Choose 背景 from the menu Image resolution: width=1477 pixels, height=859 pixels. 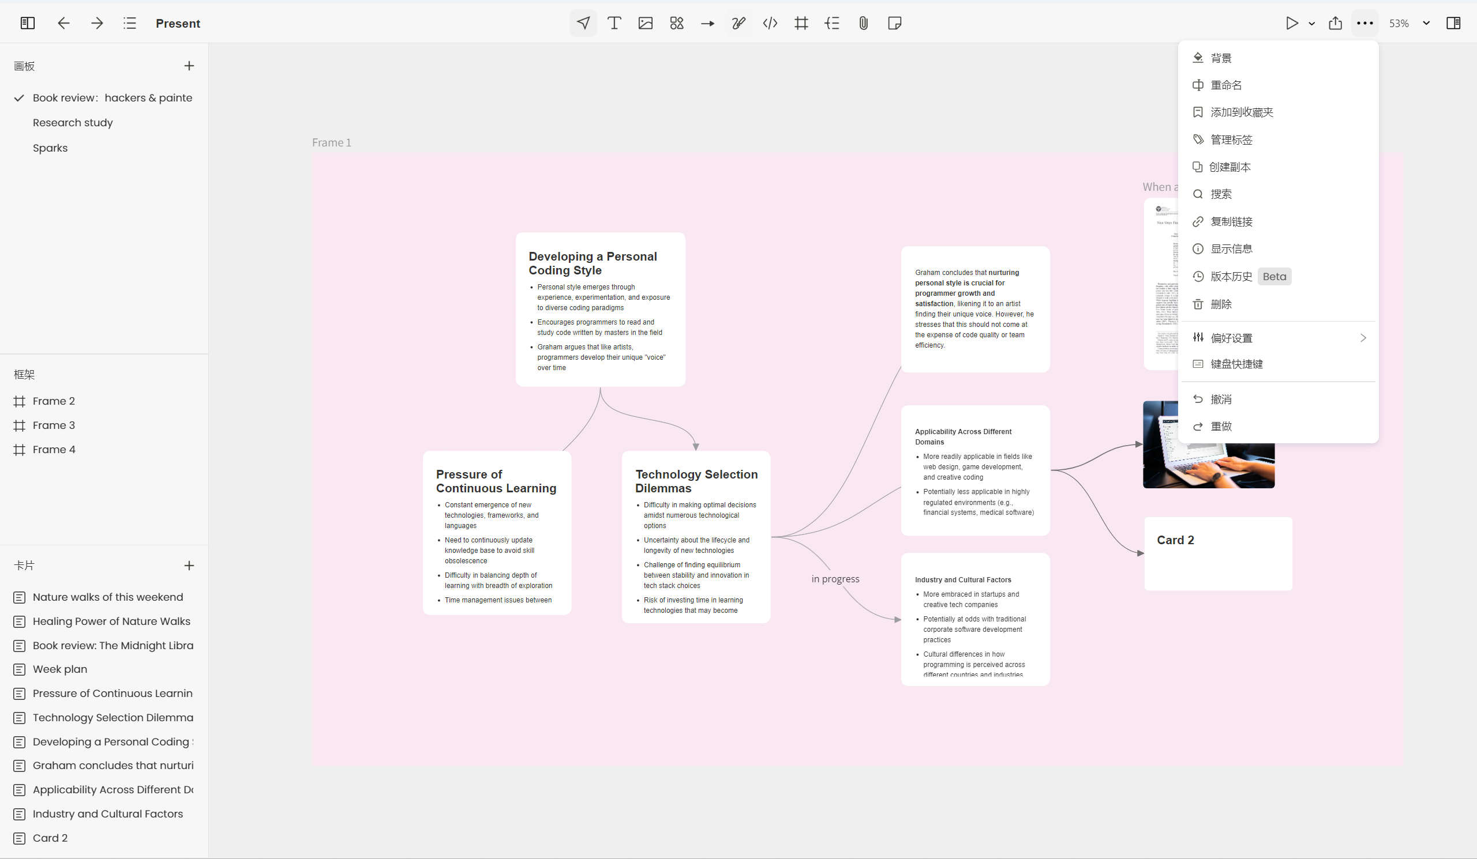pyautogui.click(x=1278, y=58)
